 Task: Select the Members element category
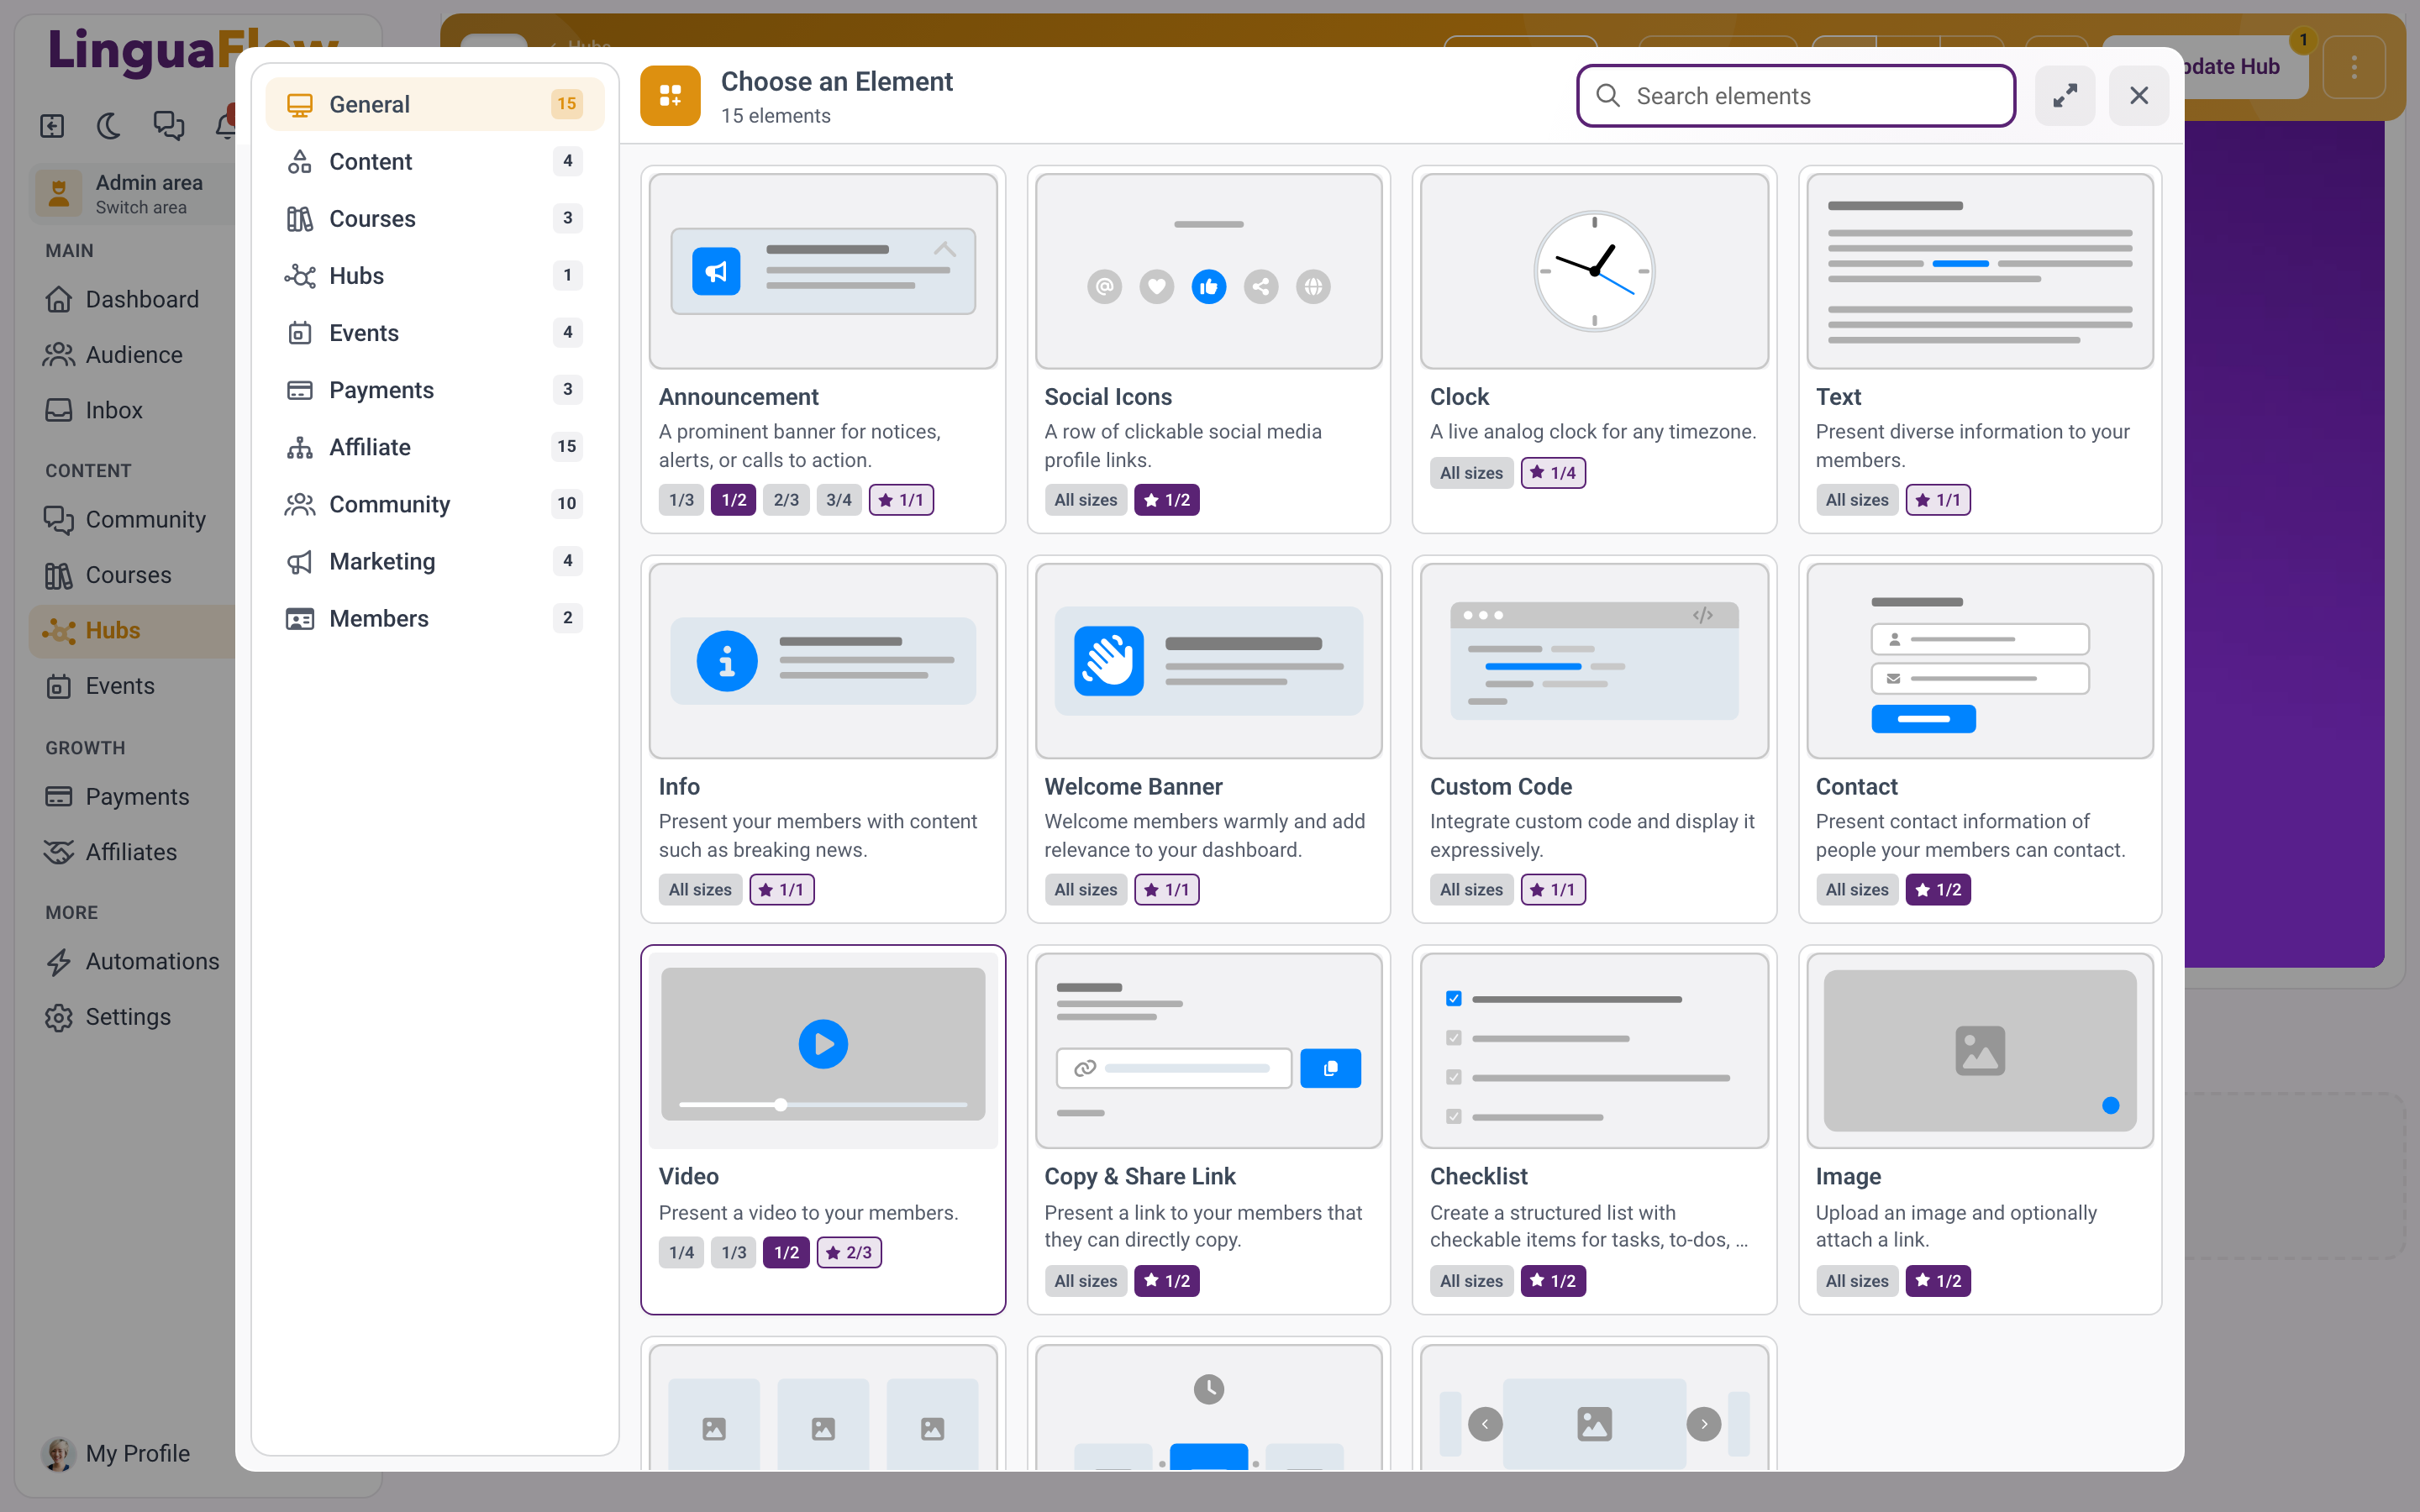click(x=435, y=618)
